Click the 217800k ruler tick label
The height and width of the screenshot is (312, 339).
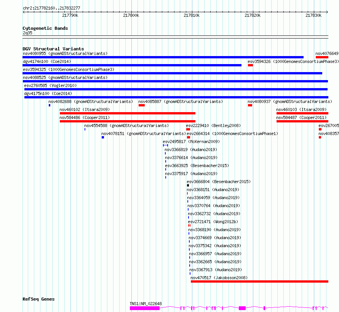click(131, 15)
